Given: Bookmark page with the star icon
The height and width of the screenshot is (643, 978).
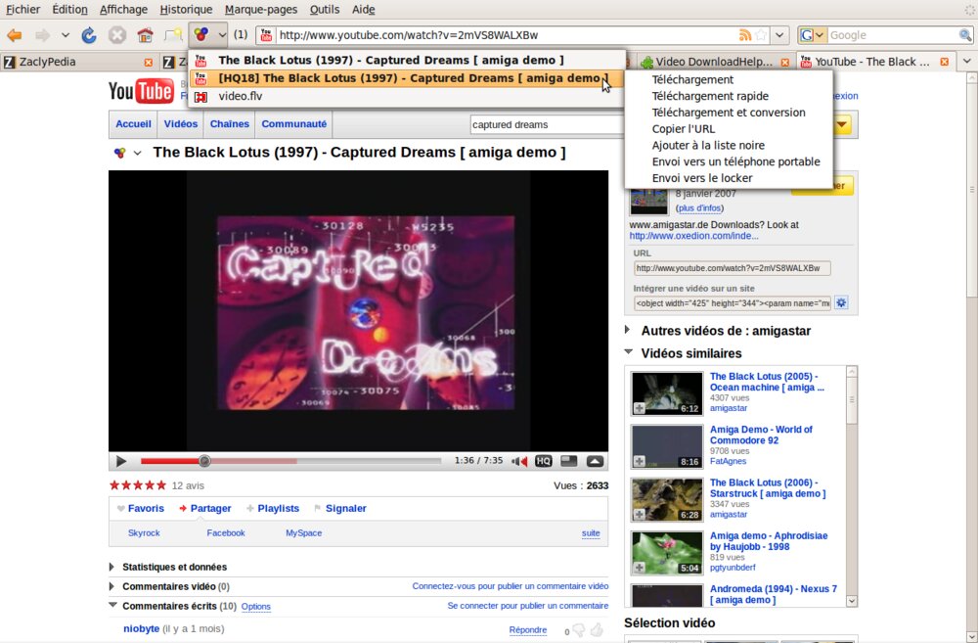Looking at the screenshot, I should point(762,35).
